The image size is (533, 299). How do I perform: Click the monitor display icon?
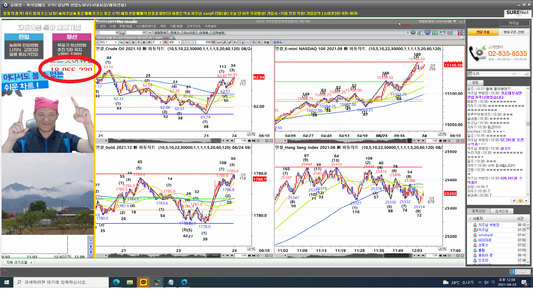[428, 33]
